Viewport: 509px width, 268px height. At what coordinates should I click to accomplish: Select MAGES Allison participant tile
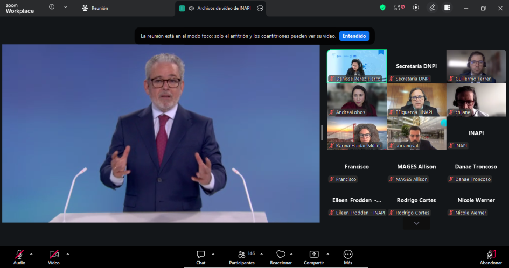416,167
